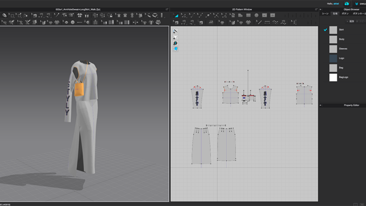366x206 pixels.
Task: Click the 追加 add fabric button
Action: pyautogui.click(x=350, y=21)
